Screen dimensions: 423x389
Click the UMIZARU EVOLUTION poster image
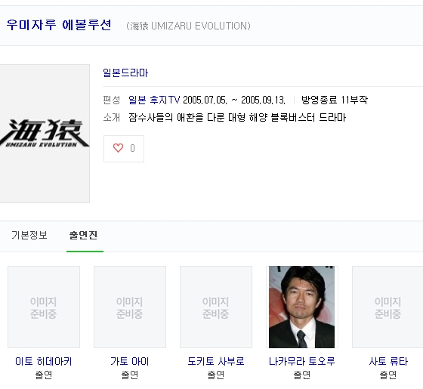[x=45, y=134]
